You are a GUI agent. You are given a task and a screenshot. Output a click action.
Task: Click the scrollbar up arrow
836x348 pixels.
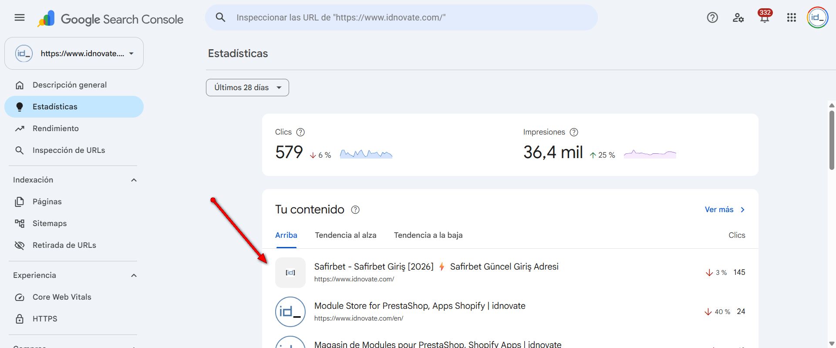pyautogui.click(x=832, y=105)
